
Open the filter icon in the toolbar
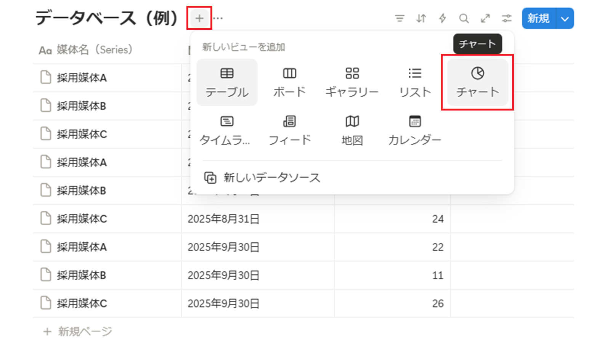[399, 18]
